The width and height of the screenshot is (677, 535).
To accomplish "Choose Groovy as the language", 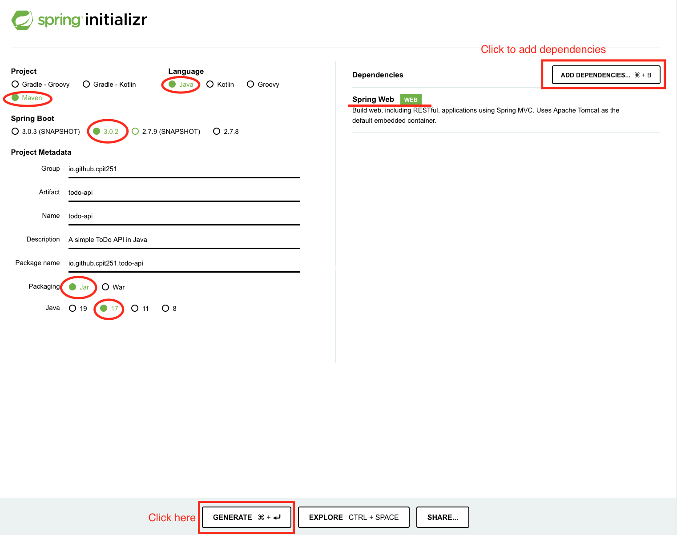I will (x=263, y=84).
